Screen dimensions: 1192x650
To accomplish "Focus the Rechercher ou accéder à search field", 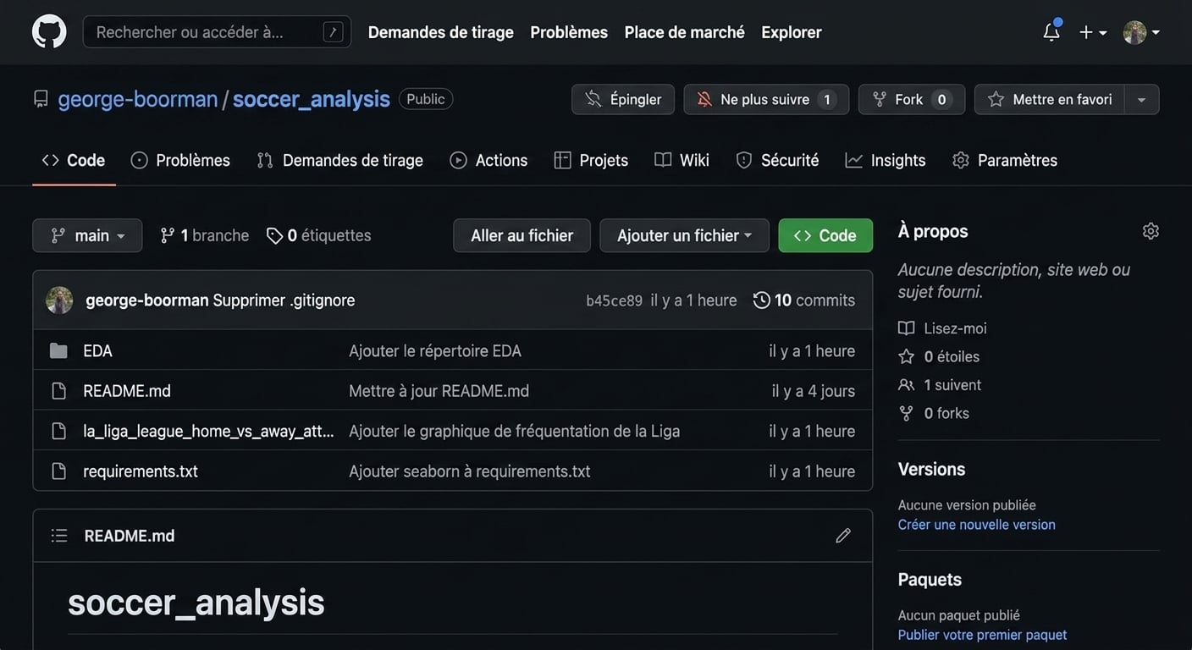I will (x=217, y=32).
